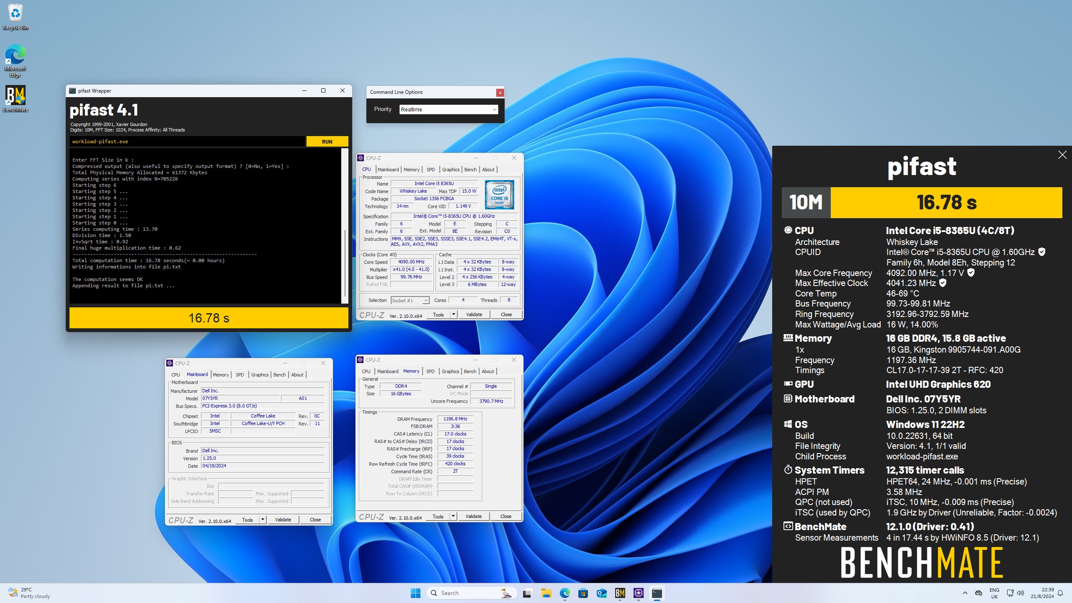
Task: Open the Socket #1 selection dropdown in CPU-Z
Action: (410, 300)
